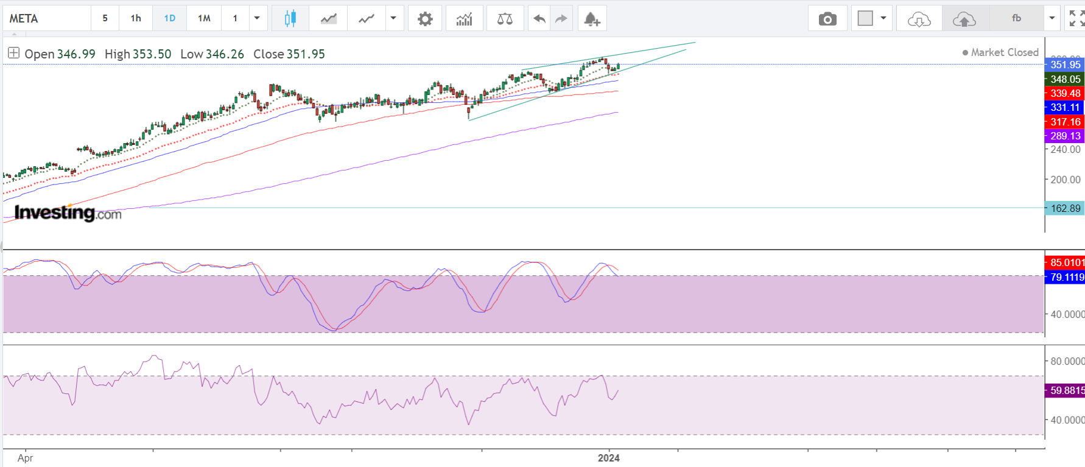The height and width of the screenshot is (467, 1085).
Task: Click the 2024 time axis label
Action: pos(608,458)
